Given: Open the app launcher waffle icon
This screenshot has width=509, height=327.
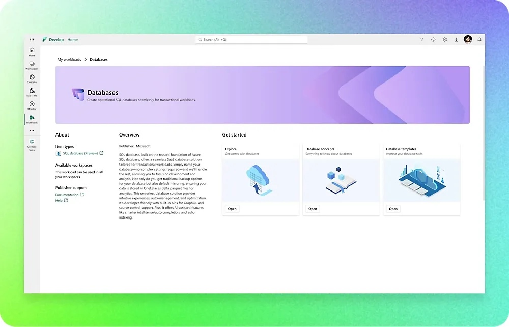Looking at the screenshot, I should (32, 39).
